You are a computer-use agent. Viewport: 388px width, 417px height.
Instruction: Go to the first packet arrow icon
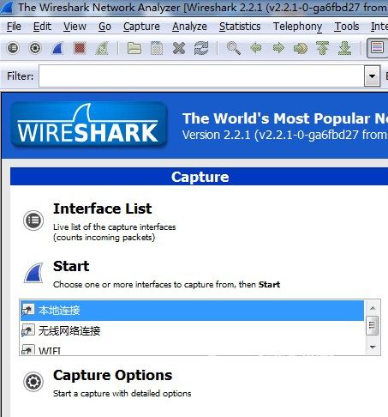(x=322, y=48)
